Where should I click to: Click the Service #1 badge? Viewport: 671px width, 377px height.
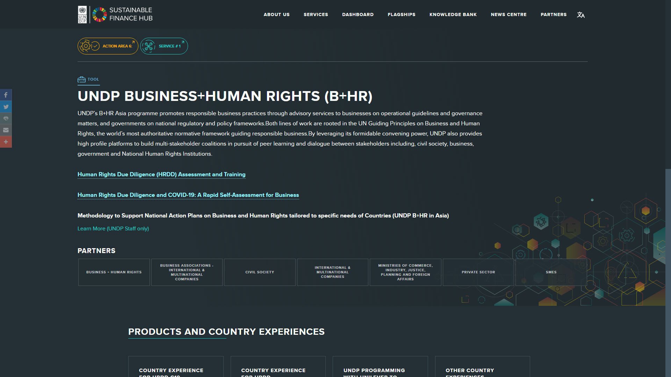[x=164, y=46]
